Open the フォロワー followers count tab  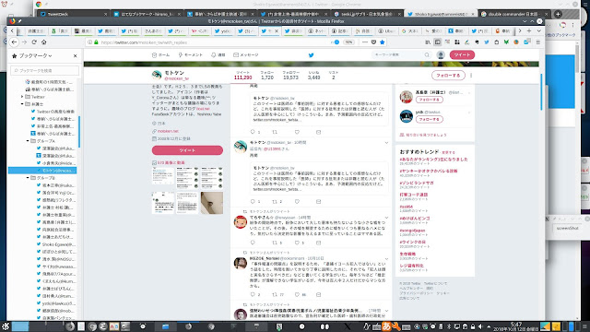(x=290, y=76)
